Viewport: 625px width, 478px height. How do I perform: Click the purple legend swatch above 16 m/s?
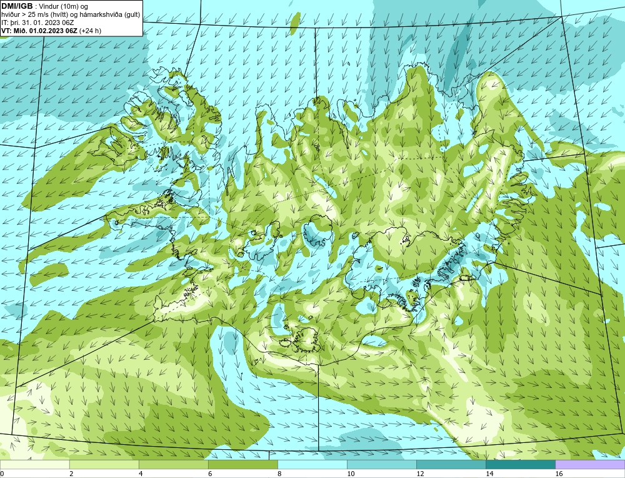590,465
